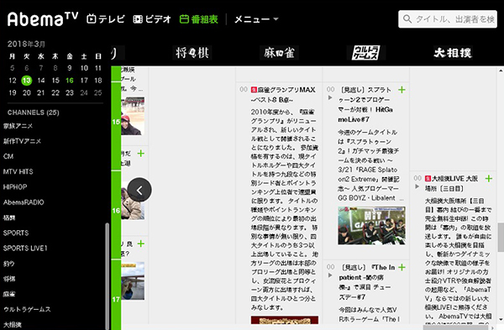Choose March 16 in the calendar
This screenshot has width=504, height=330.
tap(70, 81)
